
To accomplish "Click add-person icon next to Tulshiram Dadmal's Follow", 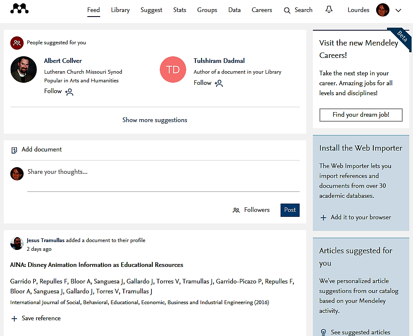I will (x=219, y=84).
